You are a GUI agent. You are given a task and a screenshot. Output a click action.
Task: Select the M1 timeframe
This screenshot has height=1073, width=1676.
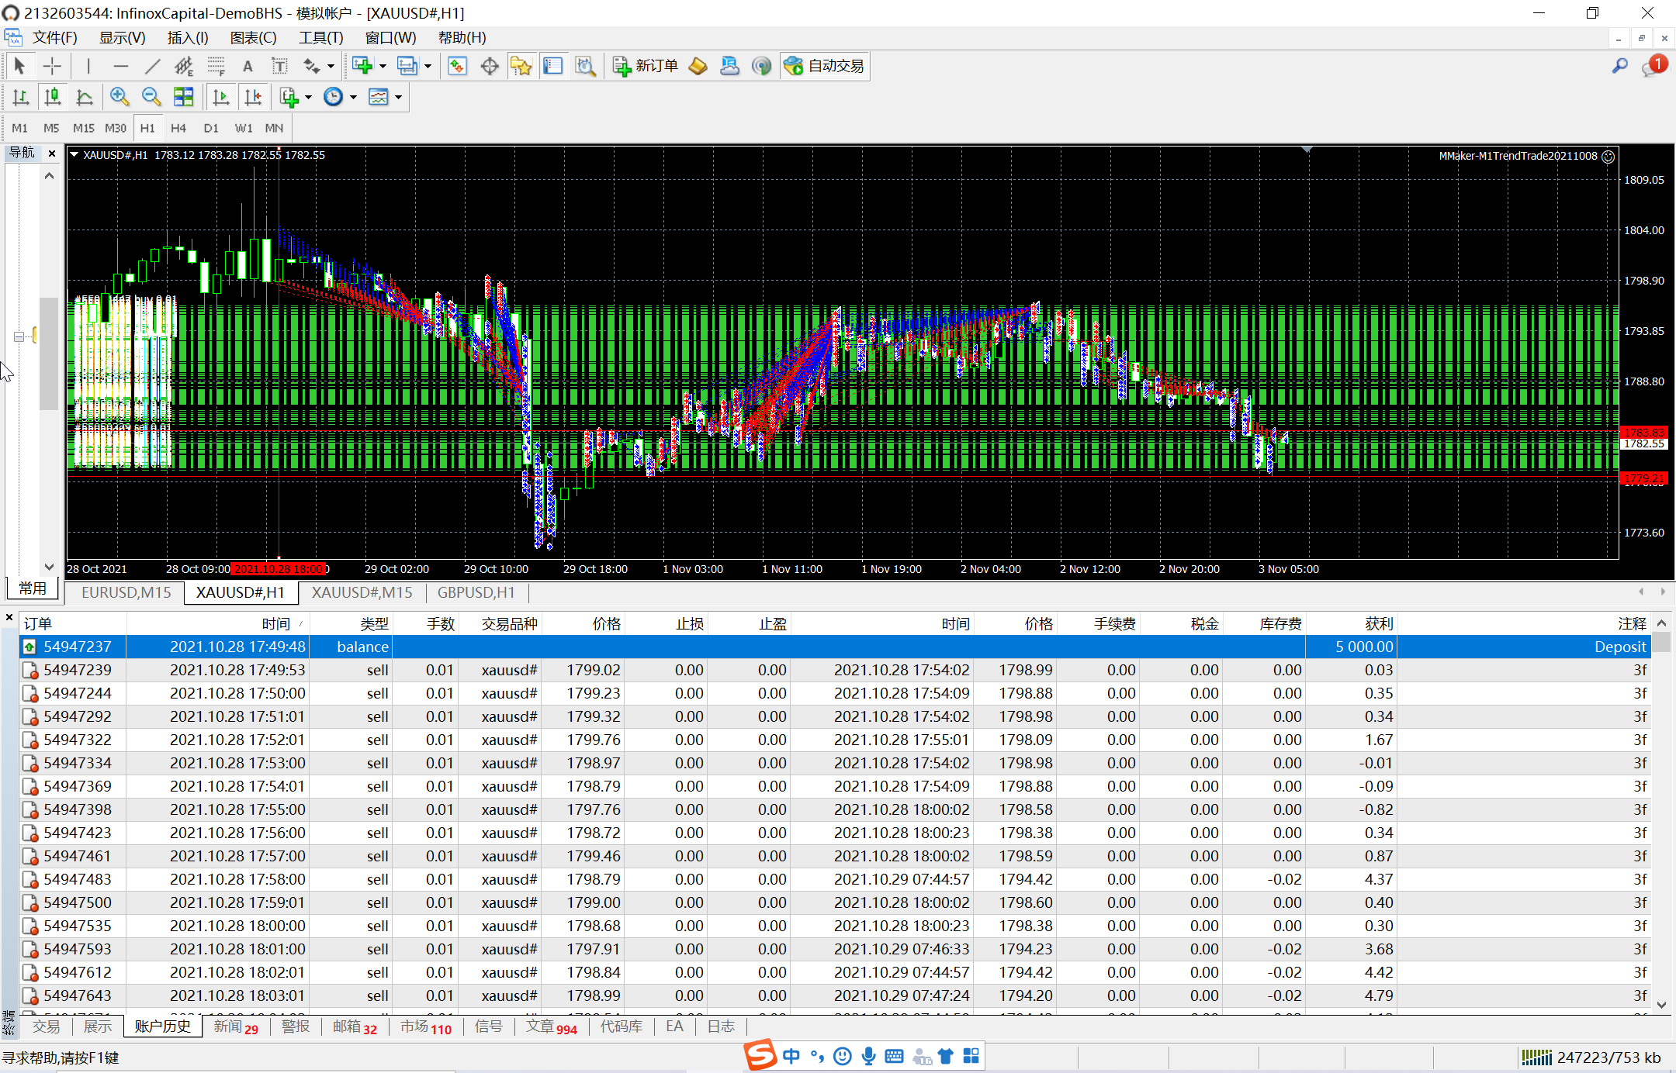point(20,128)
